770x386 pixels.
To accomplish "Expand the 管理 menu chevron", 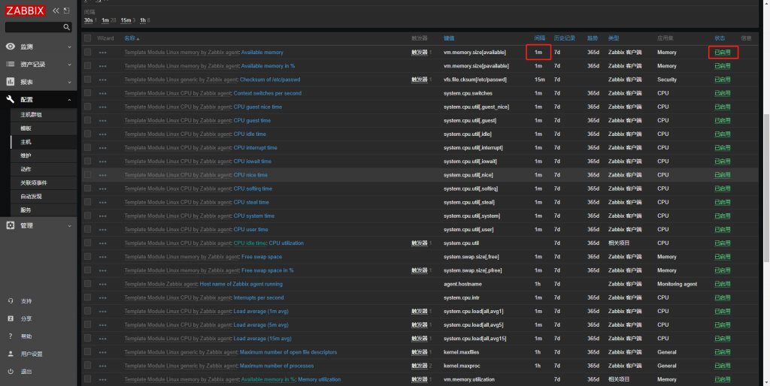I will 69,225.
